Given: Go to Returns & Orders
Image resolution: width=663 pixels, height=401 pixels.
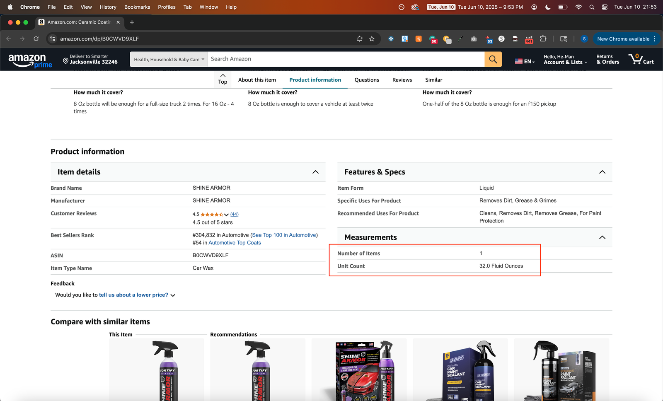Looking at the screenshot, I should coord(607,59).
